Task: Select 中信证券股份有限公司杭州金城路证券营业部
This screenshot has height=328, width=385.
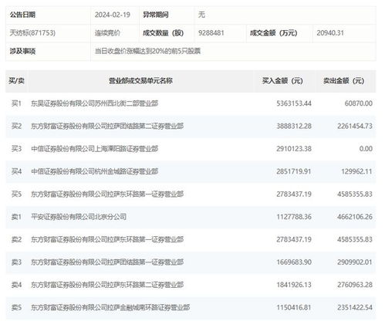Action: click(x=94, y=171)
